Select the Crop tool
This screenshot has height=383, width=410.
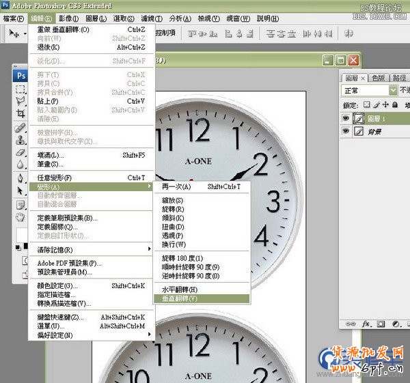[x=20, y=113]
